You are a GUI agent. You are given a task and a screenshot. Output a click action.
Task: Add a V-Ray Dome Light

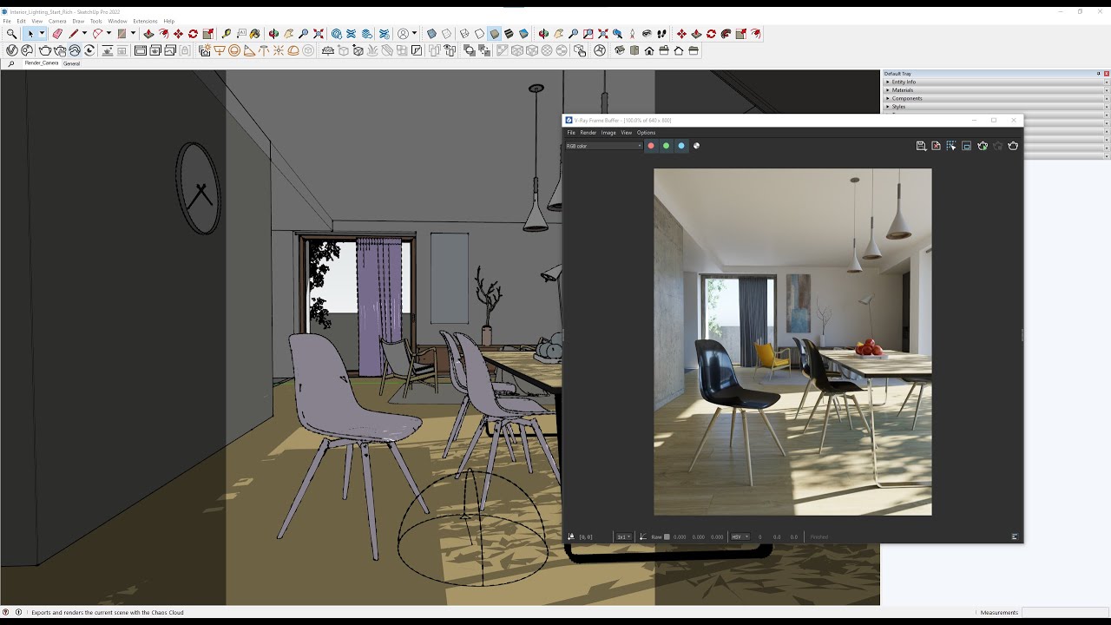pos(293,50)
